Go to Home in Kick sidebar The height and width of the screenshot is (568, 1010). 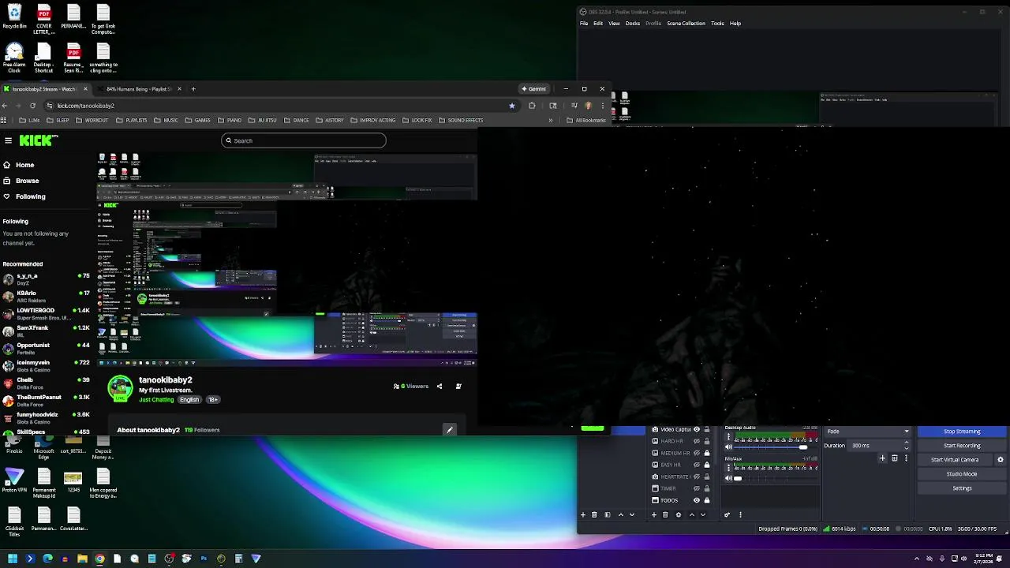[x=24, y=165]
